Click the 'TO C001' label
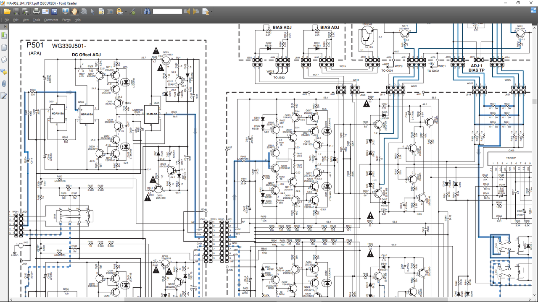538x302 pixels. pyautogui.click(x=387, y=71)
